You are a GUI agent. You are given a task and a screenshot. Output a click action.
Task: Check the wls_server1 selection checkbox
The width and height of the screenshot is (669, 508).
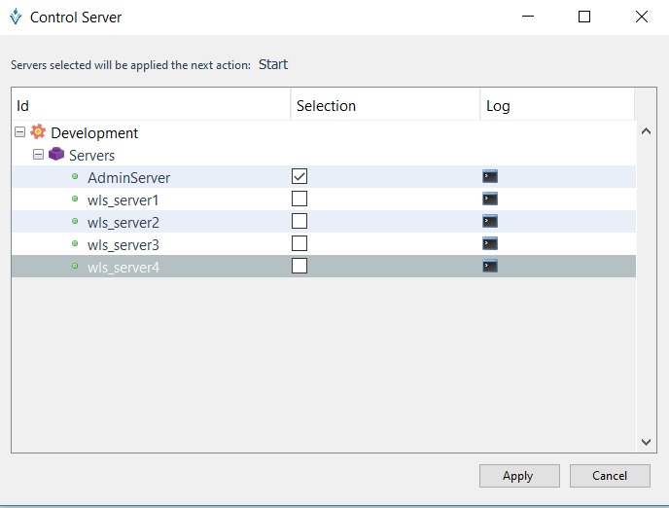(299, 200)
